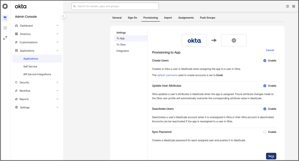Click the Admin Console heading

[26, 17]
